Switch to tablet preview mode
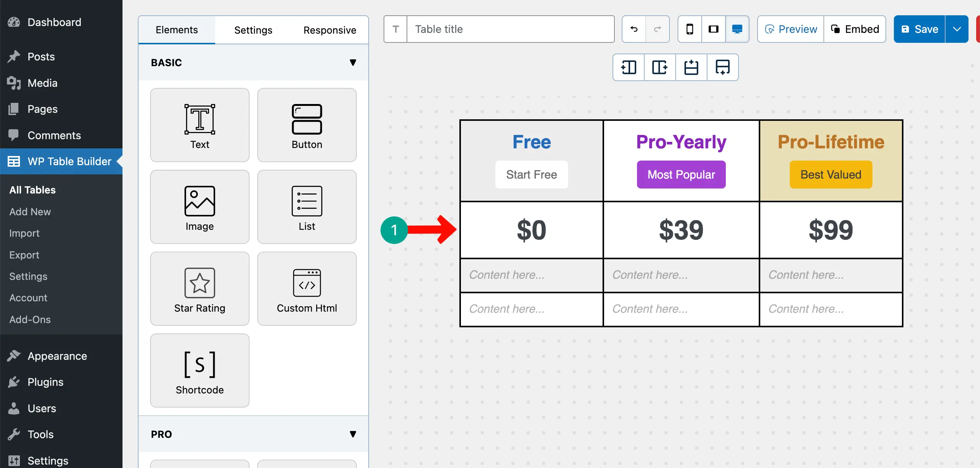Screen dimensions: 980x468 [x=713, y=29]
